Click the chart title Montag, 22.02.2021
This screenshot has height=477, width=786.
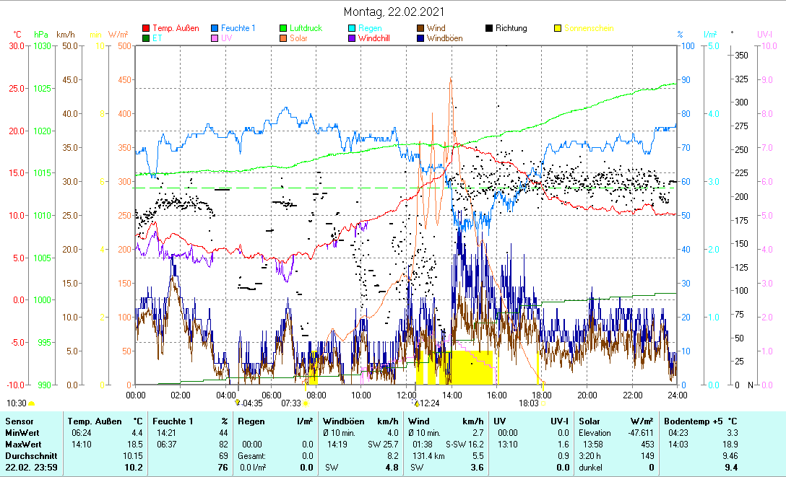pyautogui.click(x=394, y=12)
